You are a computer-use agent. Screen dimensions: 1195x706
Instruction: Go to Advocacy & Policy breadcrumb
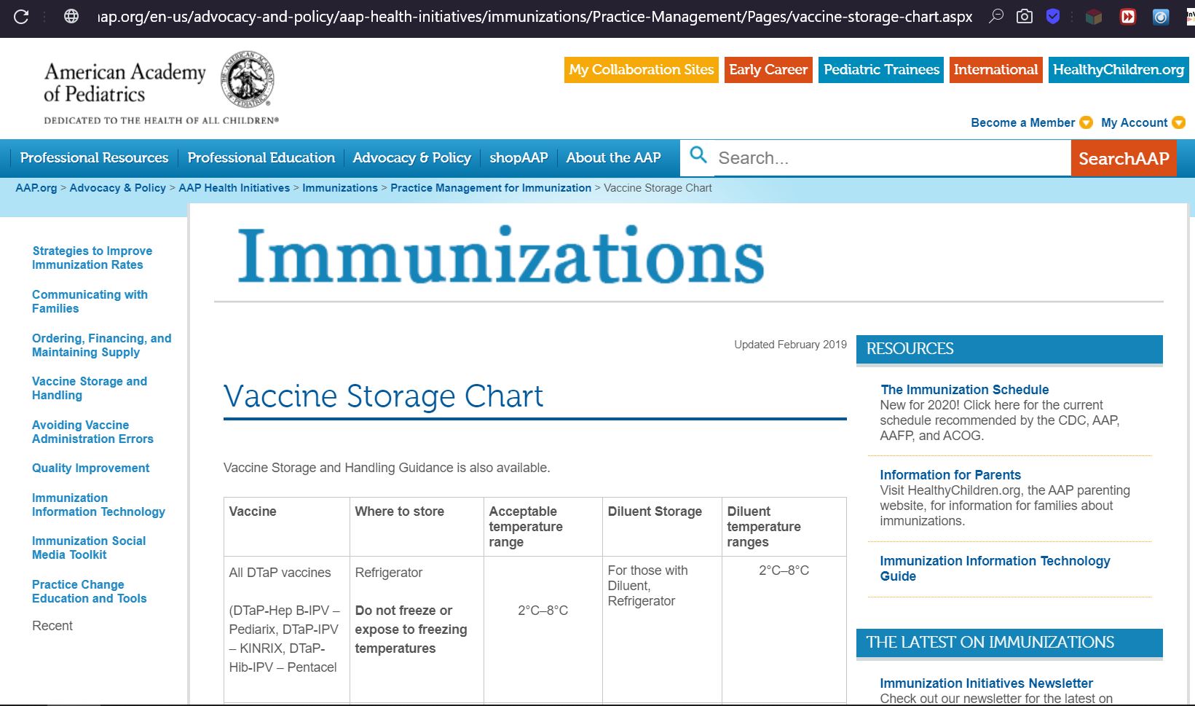(117, 188)
